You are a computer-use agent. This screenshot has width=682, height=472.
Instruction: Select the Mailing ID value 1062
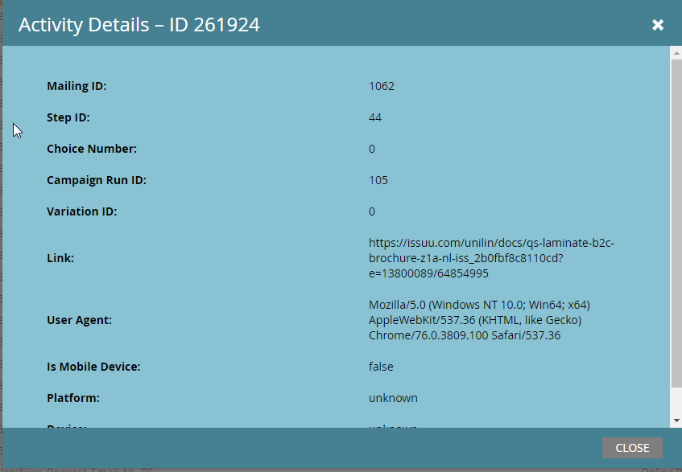click(x=382, y=86)
